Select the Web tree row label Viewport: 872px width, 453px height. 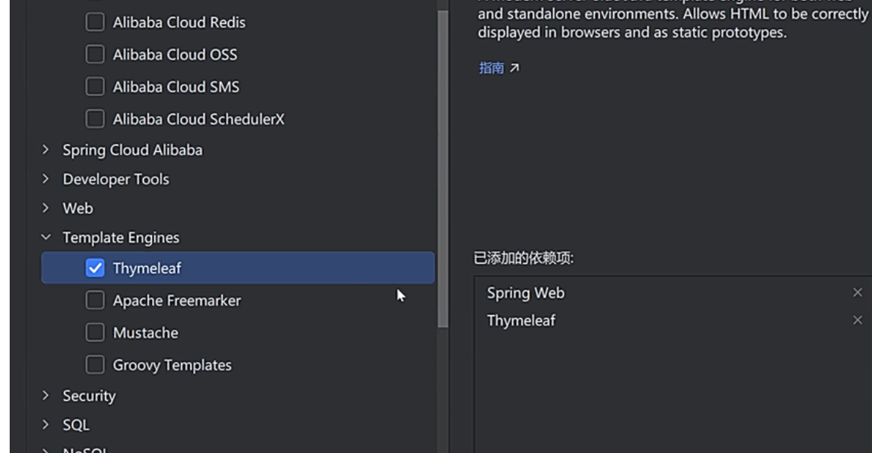[78, 209]
